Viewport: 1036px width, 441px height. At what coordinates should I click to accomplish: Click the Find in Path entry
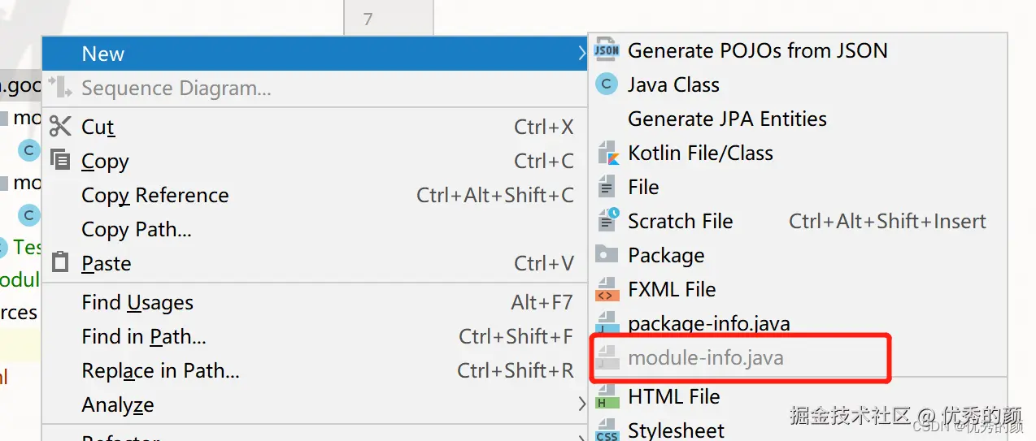coord(144,337)
